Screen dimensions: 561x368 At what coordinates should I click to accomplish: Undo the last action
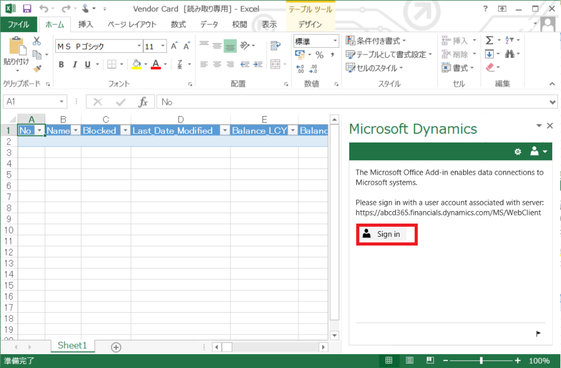(x=43, y=9)
